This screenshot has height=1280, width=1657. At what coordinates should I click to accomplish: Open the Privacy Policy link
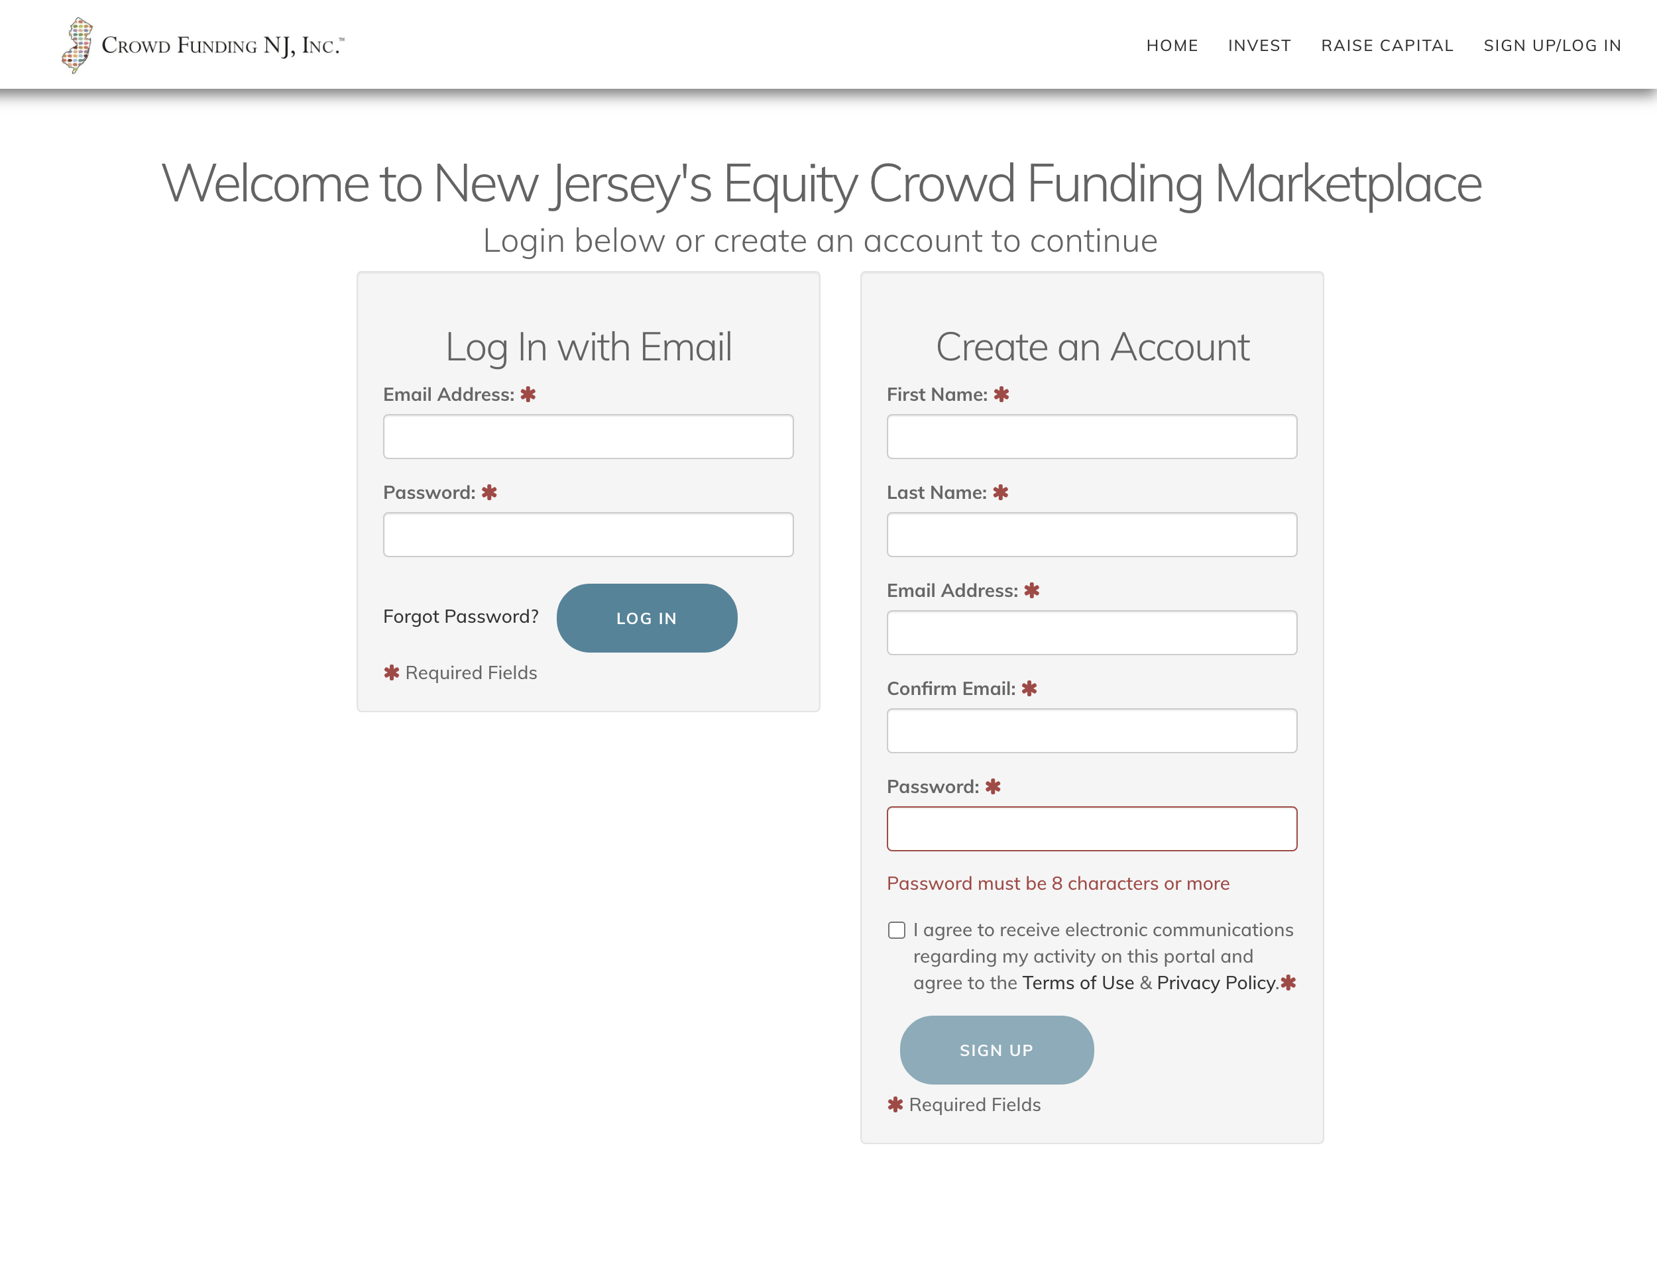pyautogui.click(x=1217, y=983)
